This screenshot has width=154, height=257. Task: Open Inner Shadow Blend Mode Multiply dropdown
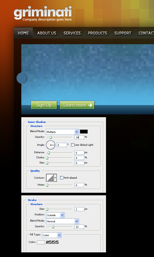tap(62, 132)
